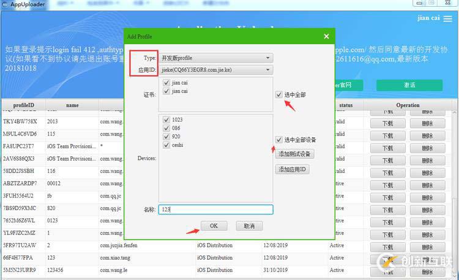
Task: Click the green 激活 button
Action: pos(409,85)
